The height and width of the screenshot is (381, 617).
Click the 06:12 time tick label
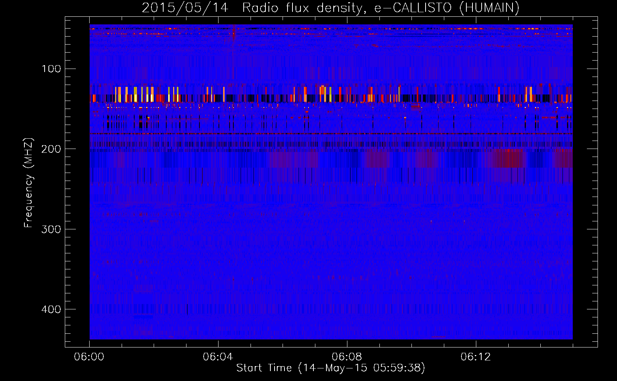tap(476, 357)
